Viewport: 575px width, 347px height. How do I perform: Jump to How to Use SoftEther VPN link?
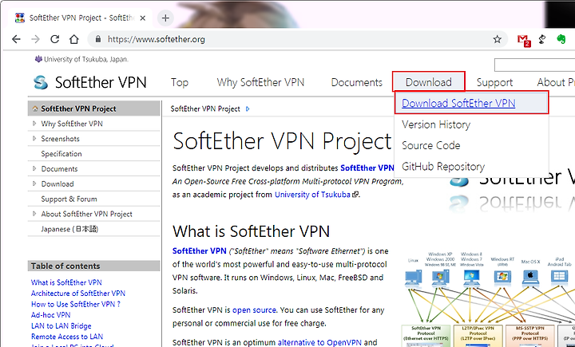[x=76, y=304]
